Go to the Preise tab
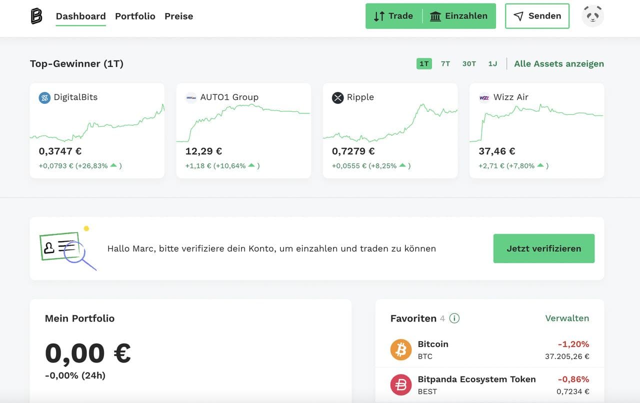 point(178,16)
